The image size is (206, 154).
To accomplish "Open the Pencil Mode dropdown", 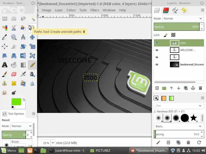I will 21,126.
